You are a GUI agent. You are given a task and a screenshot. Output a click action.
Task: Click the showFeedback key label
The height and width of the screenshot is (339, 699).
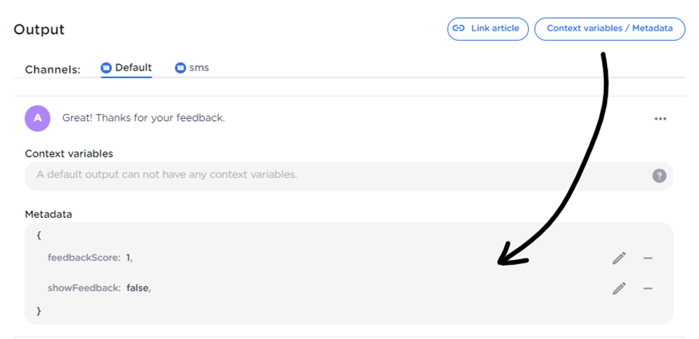pos(83,288)
